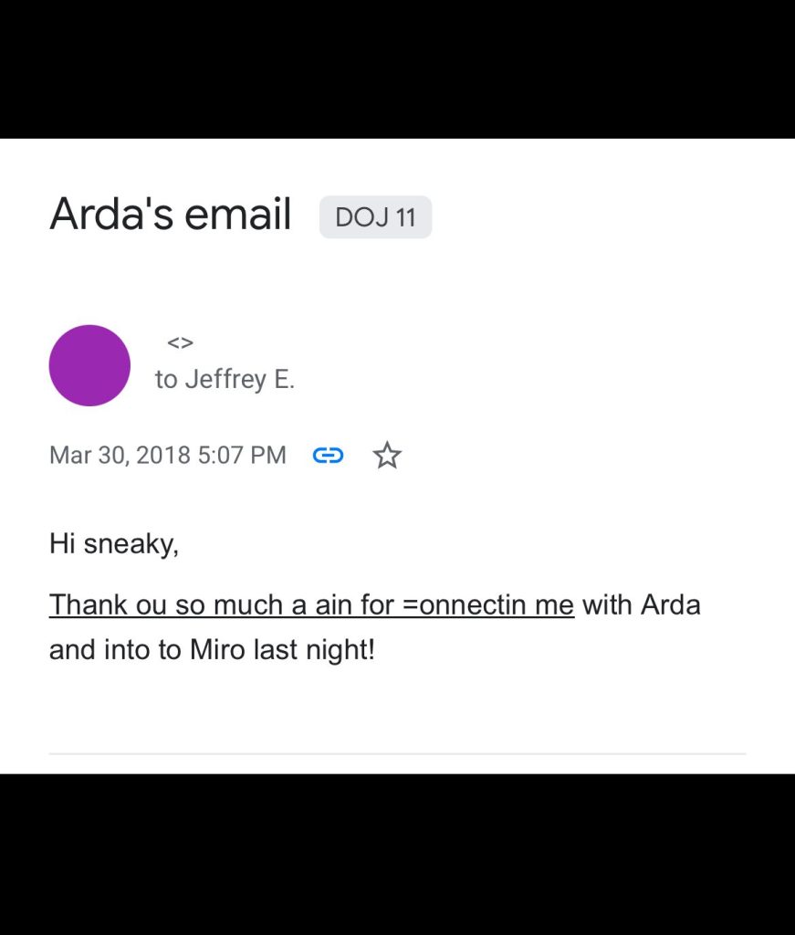Click the empty "<>" sender address
Viewport: 795px width, 935px height.
click(x=180, y=342)
